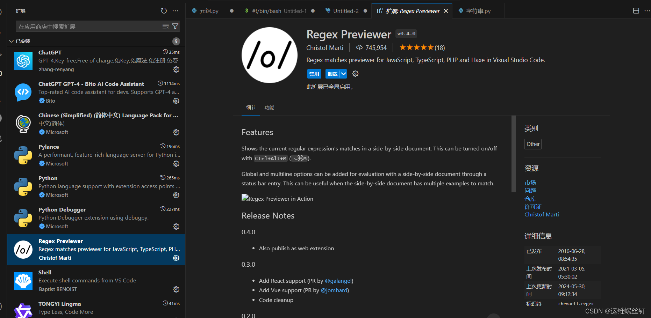The image size is (651, 318).
Task: Switch to the 字符串.py tab
Action: pyautogui.click(x=478, y=11)
